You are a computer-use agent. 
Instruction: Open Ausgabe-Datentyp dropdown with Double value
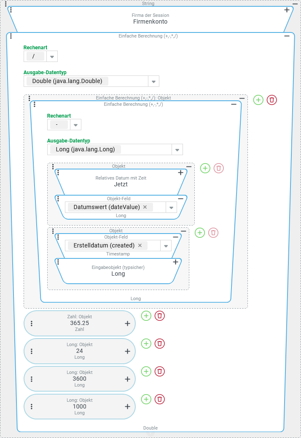click(x=153, y=81)
